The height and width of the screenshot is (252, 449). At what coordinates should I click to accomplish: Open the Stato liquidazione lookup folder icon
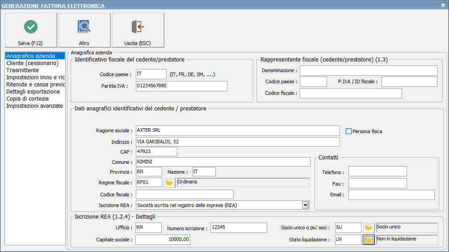[368, 240]
